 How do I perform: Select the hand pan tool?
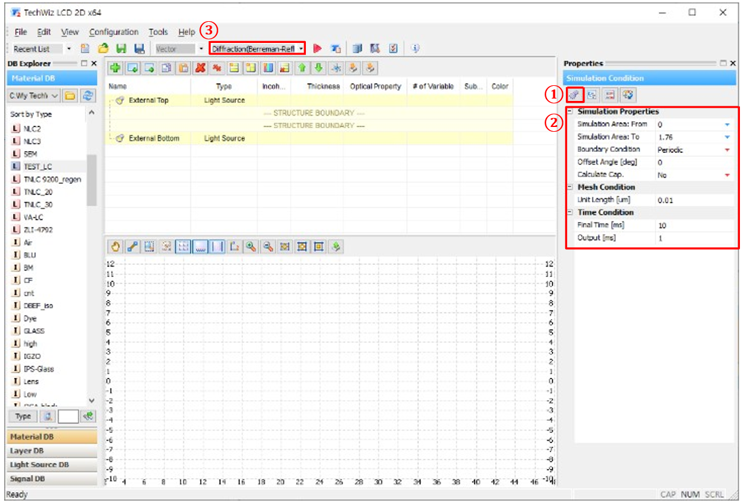pyautogui.click(x=115, y=247)
